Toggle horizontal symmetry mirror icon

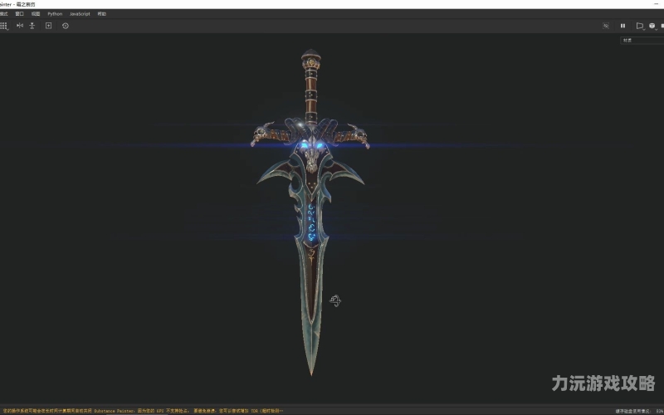(x=19, y=26)
